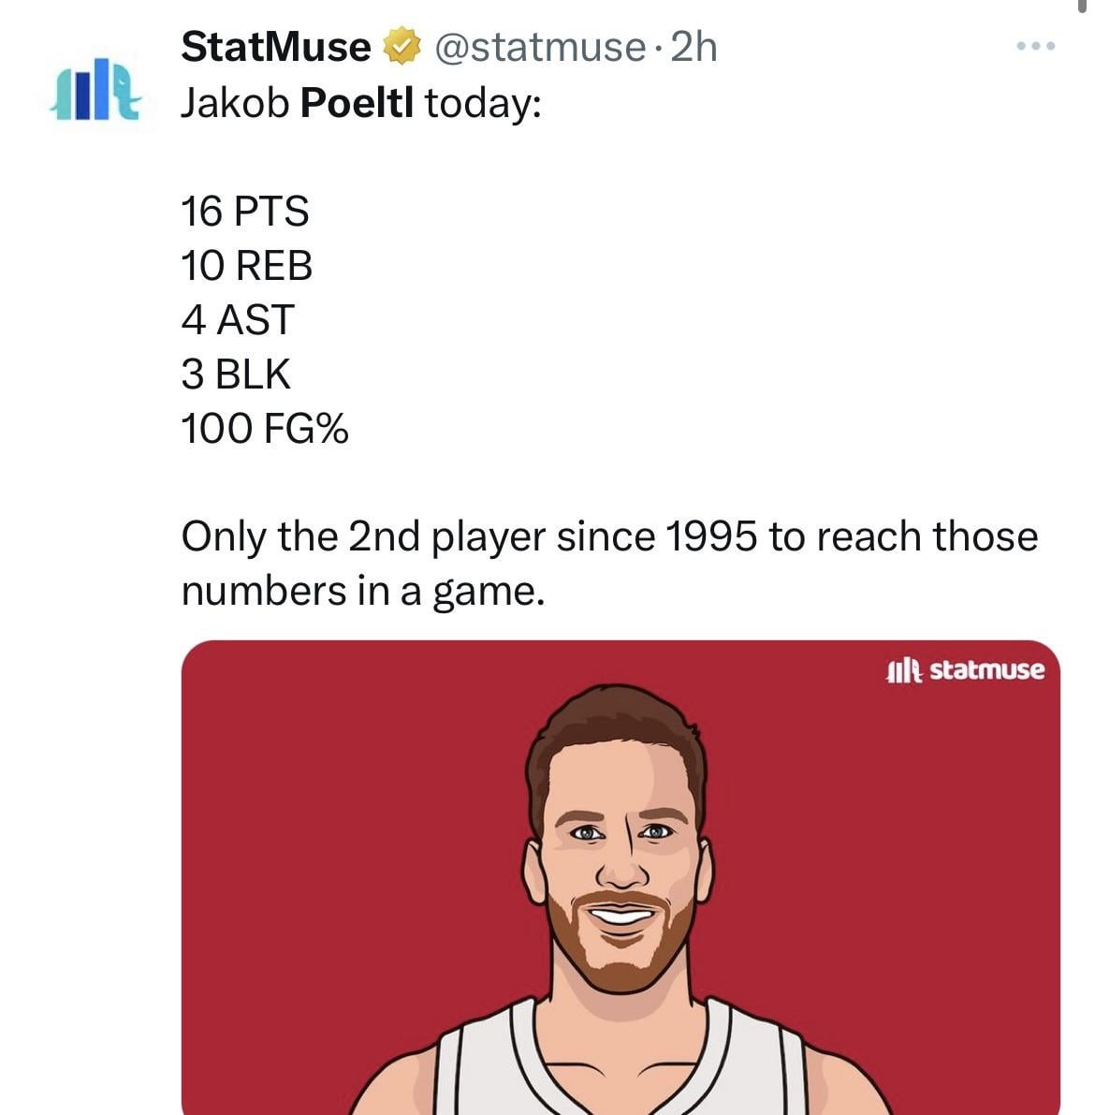1095x1115 pixels.
Task: Select the 4 AST stat line
Action: [x=238, y=320]
